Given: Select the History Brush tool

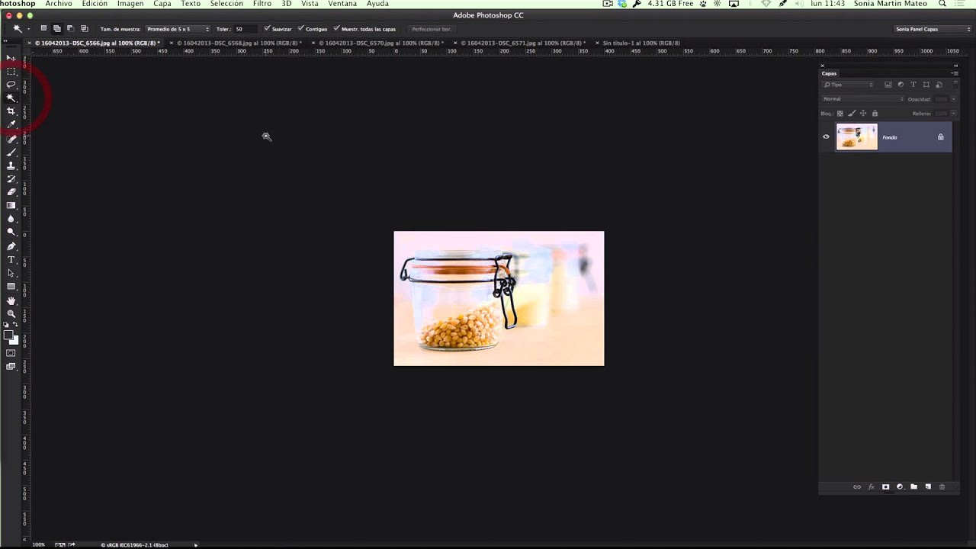Looking at the screenshot, I should [11, 179].
